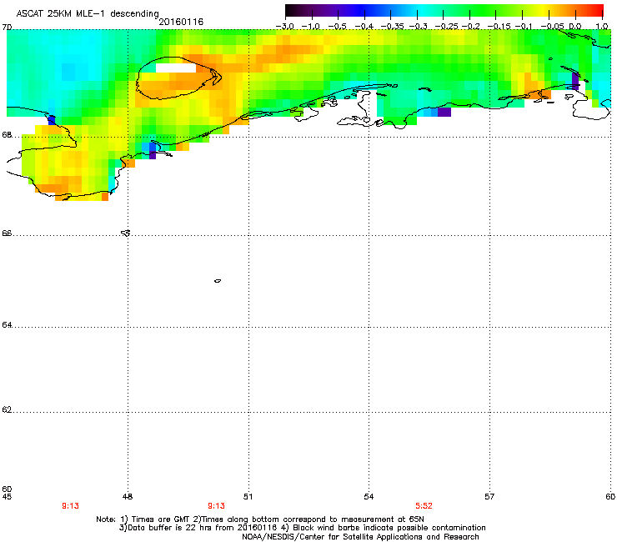Click the note line '3)Data buffer is 22 hrs'
This screenshot has height=542, width=617.
click(302, 528)
